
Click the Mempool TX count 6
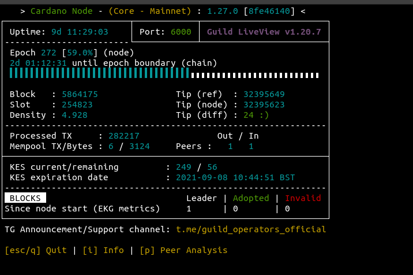(x=111, y=146)
